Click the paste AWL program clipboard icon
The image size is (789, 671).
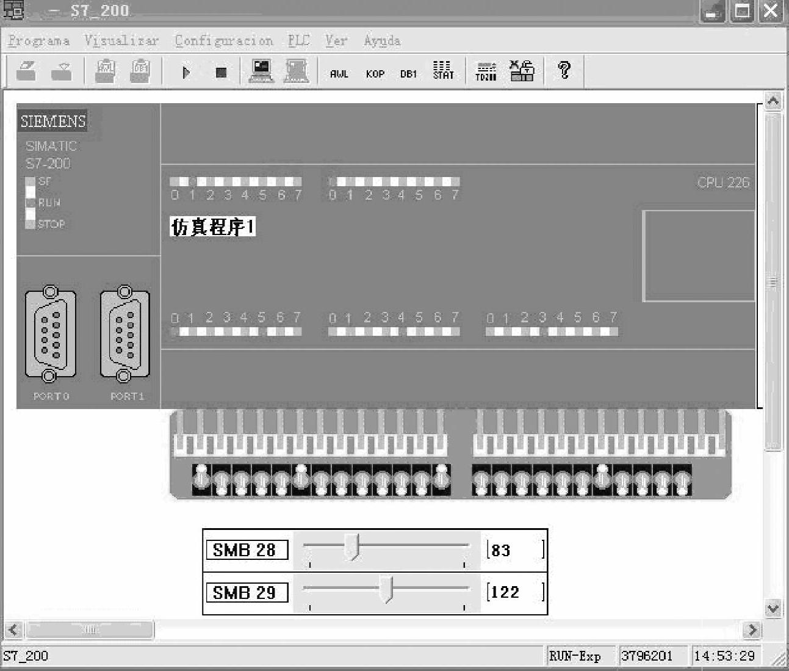[x=106, y=71]
